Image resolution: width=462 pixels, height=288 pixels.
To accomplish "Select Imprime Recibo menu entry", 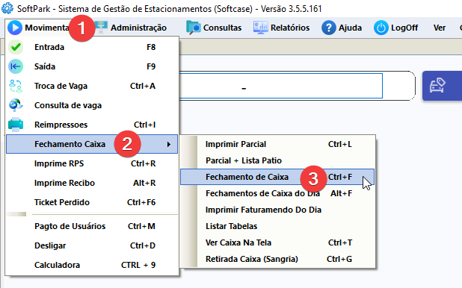I will coord(92,183).
